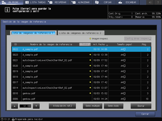The image size is (162, 121).
Task: Switch to Lista de imágenes de referencia 2
Action: coord(81,33)
